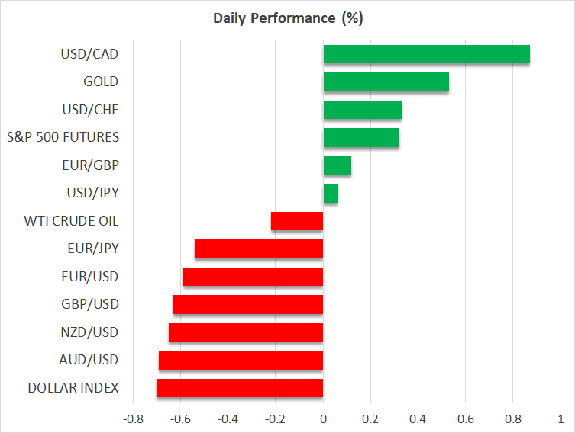Click the USD/CAD axis label
This screenshot has width=575, height=433.
pos(89,54)
